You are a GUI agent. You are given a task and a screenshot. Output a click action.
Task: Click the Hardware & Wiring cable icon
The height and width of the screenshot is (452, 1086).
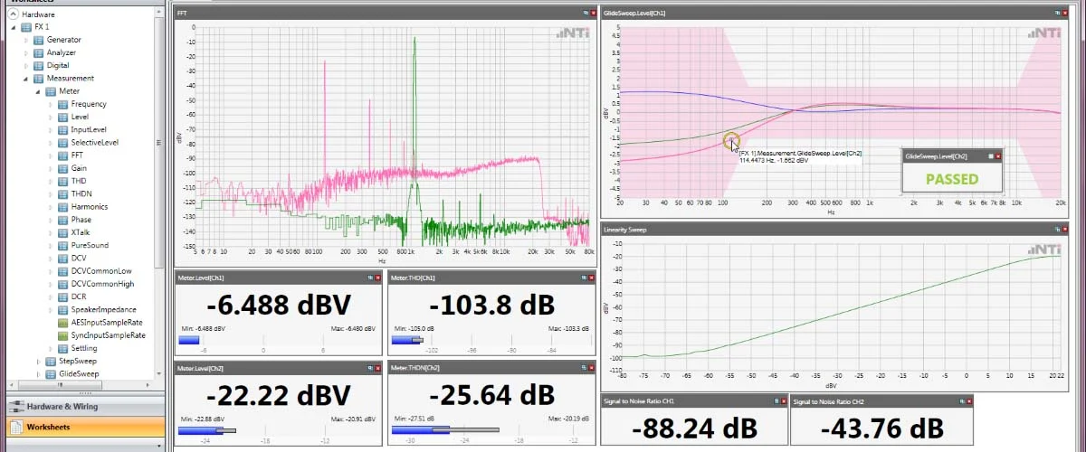15,407
